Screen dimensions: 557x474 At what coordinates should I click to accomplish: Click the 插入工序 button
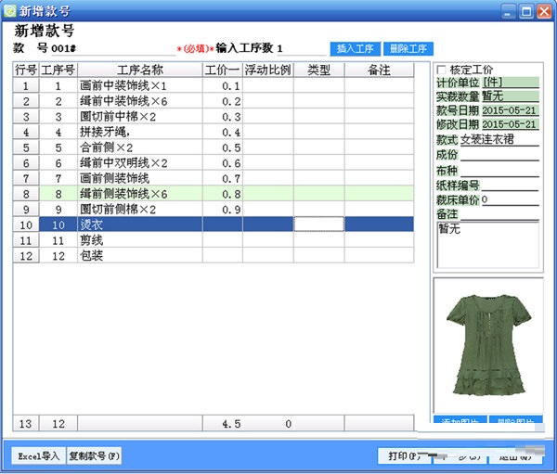(356, 48)
